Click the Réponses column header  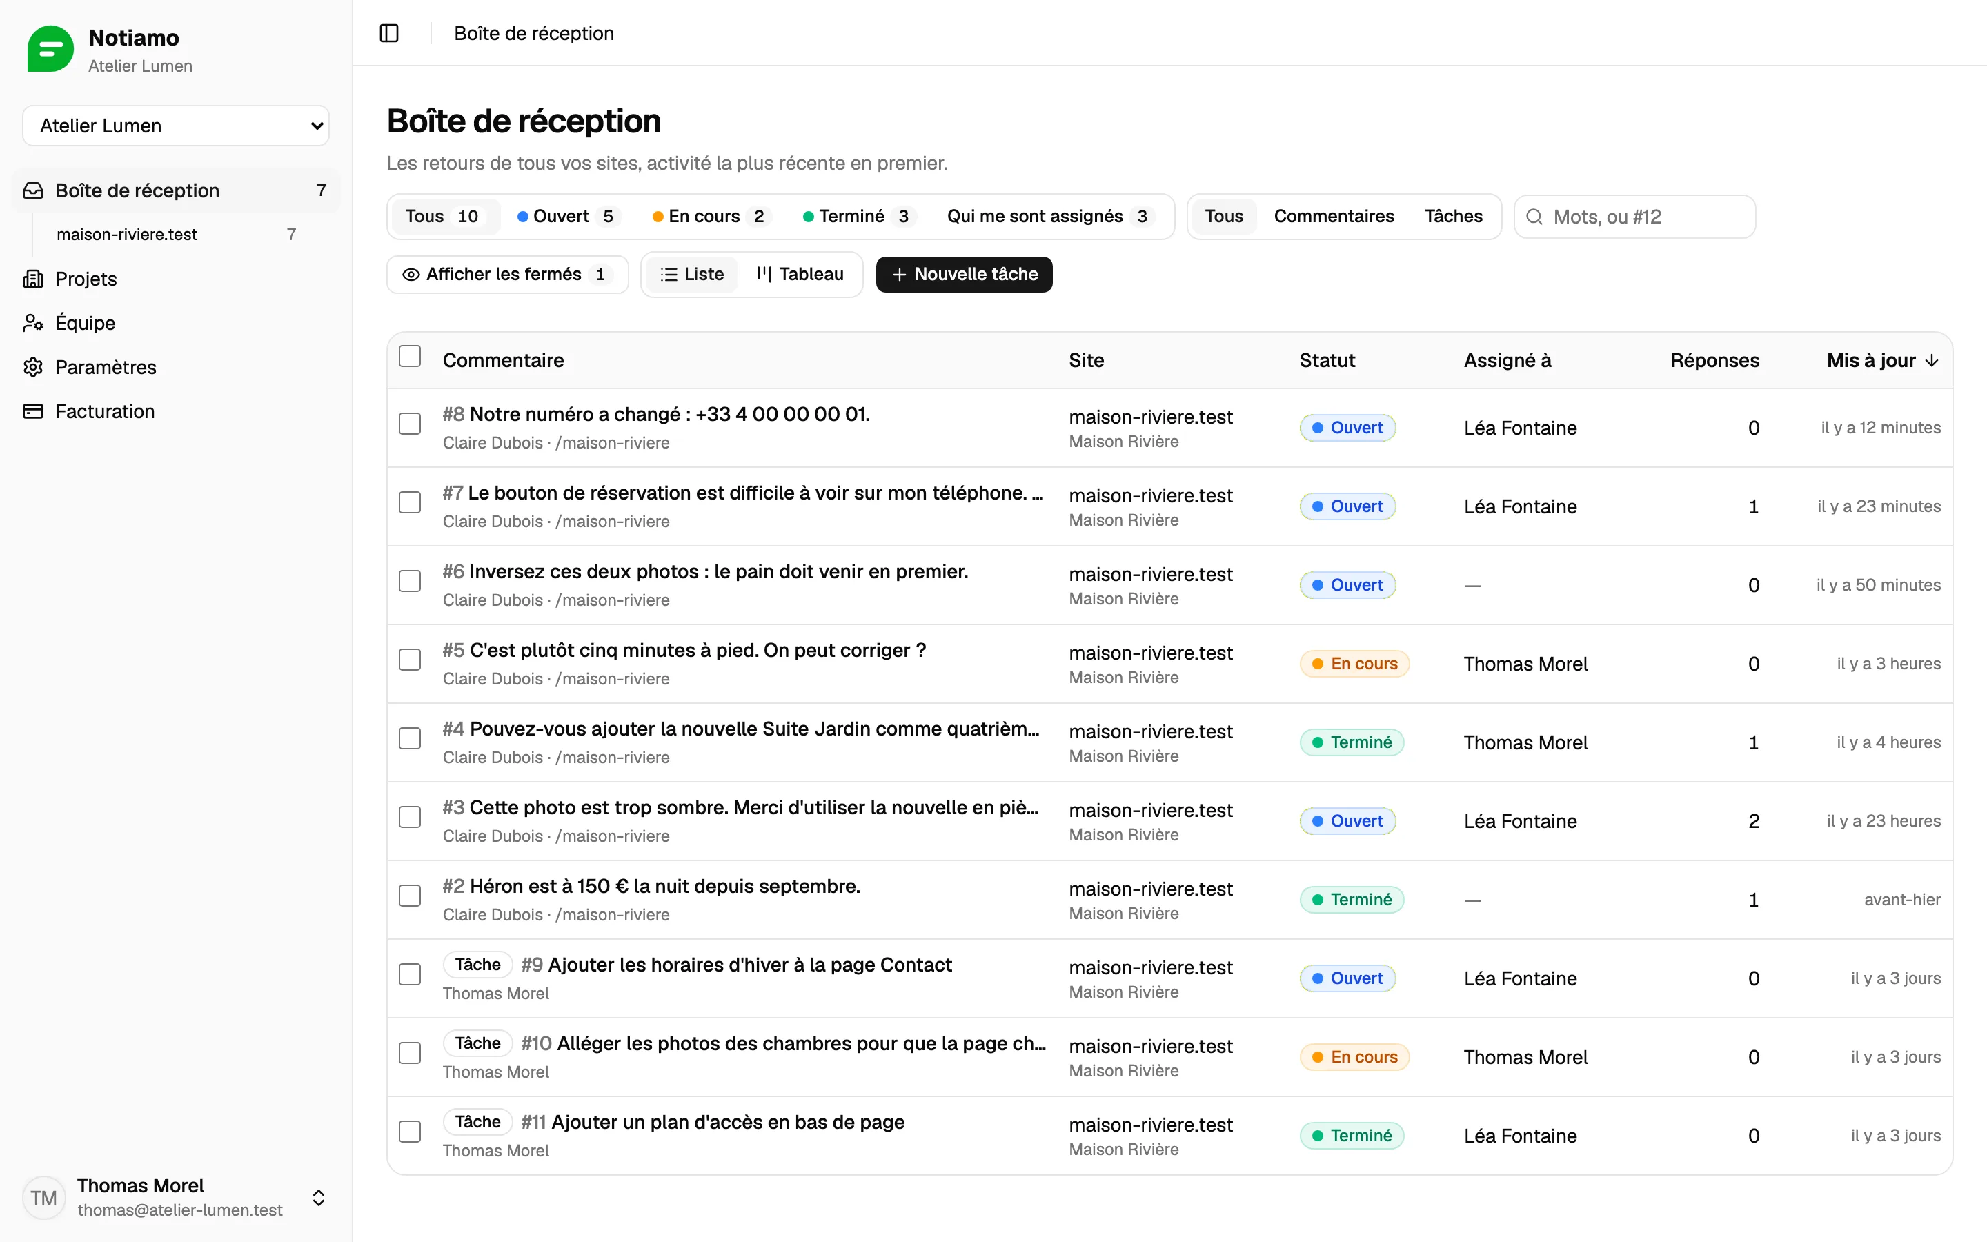click(x=1714, y=361)
